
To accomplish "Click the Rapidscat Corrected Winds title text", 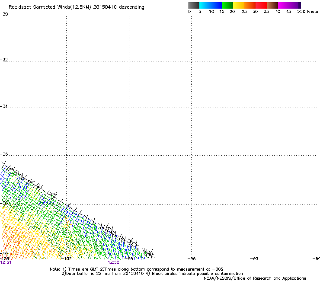I will 77,7.
